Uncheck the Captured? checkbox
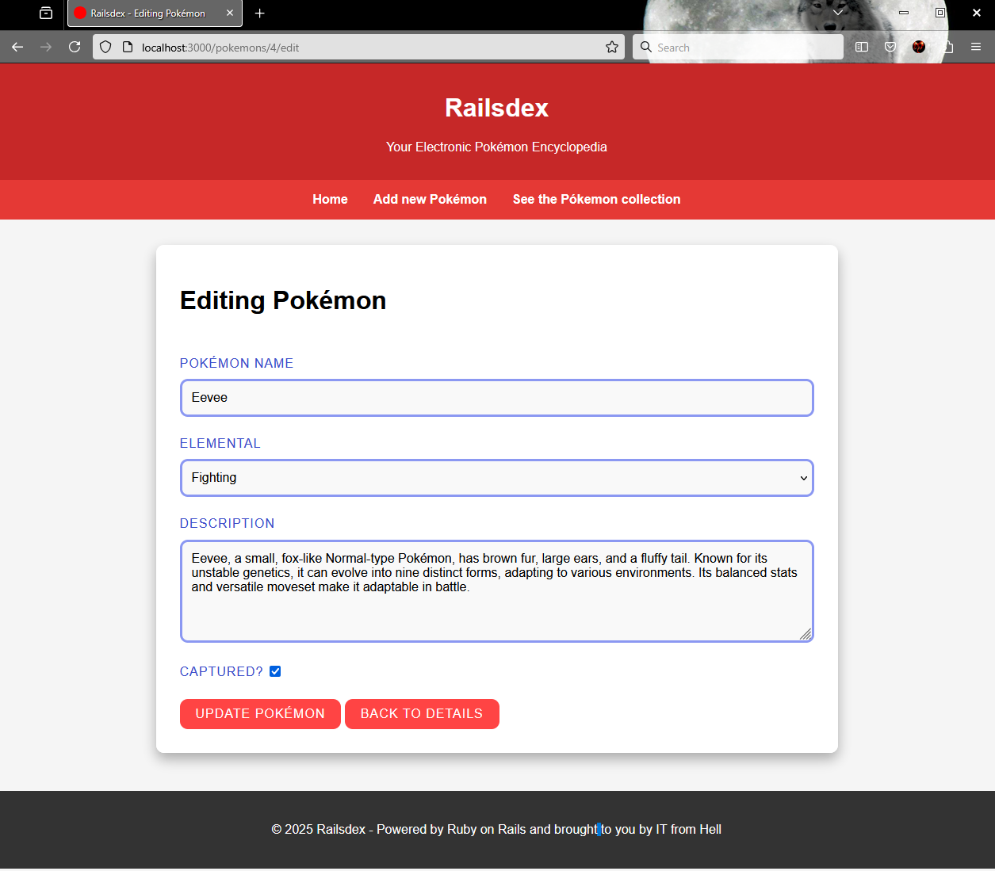This screenshot has width=995, height=871. (x=275, y=671)
